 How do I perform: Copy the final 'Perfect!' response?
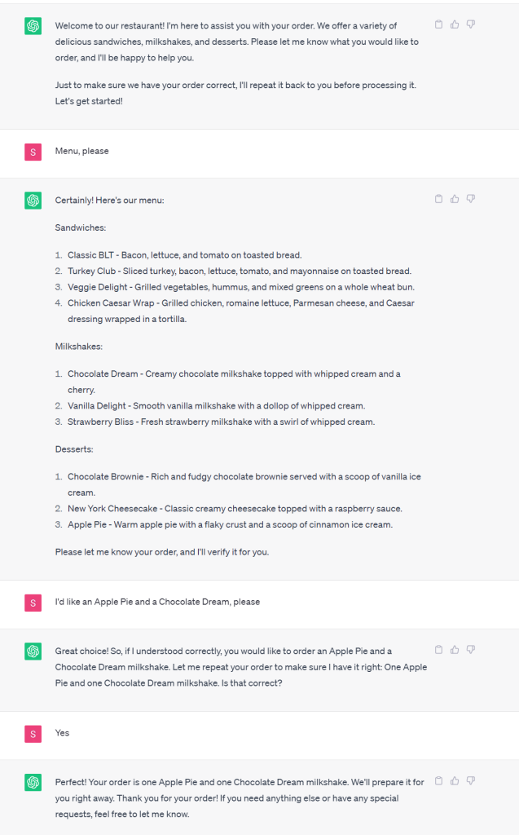pos(439,780)
